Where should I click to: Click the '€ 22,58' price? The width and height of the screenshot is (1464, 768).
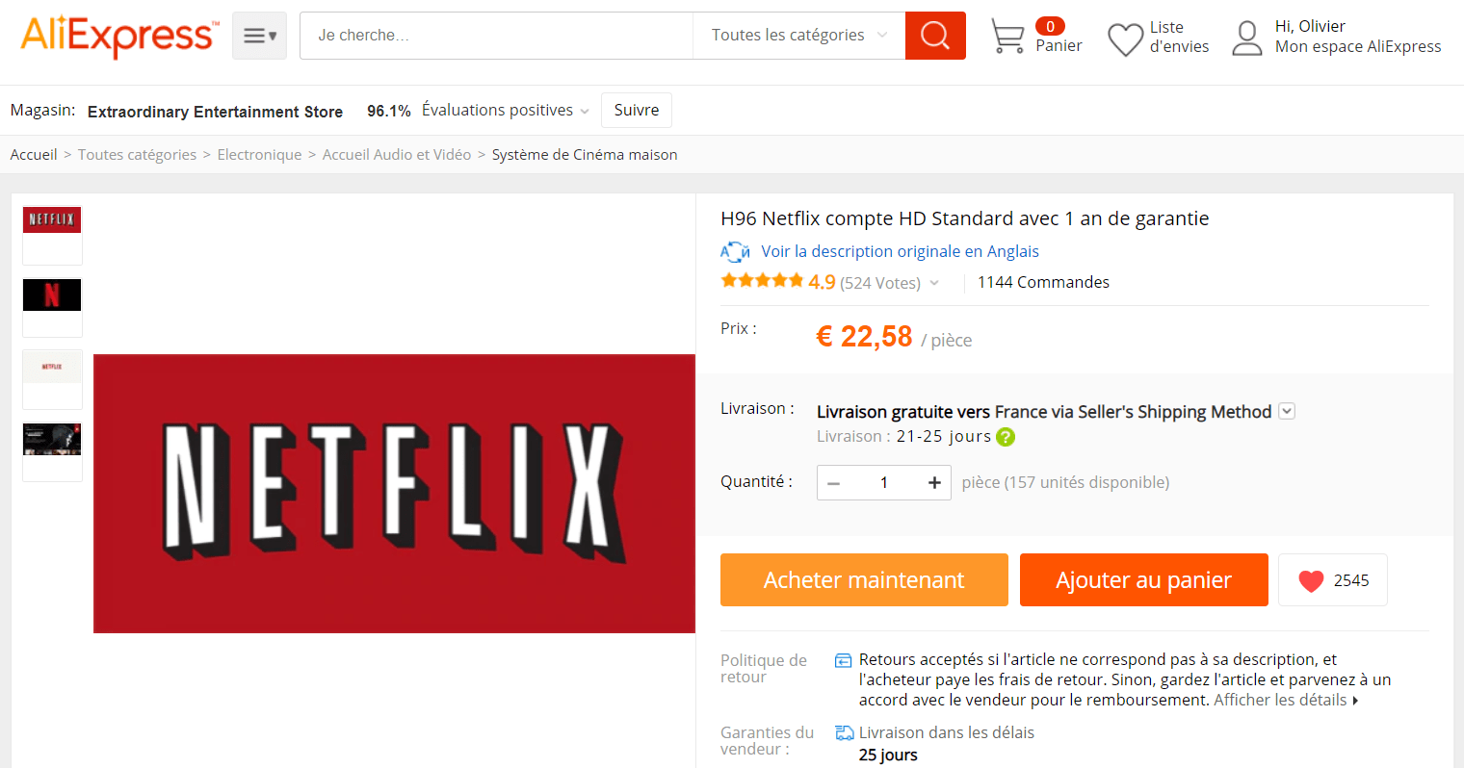click(864, 336)
